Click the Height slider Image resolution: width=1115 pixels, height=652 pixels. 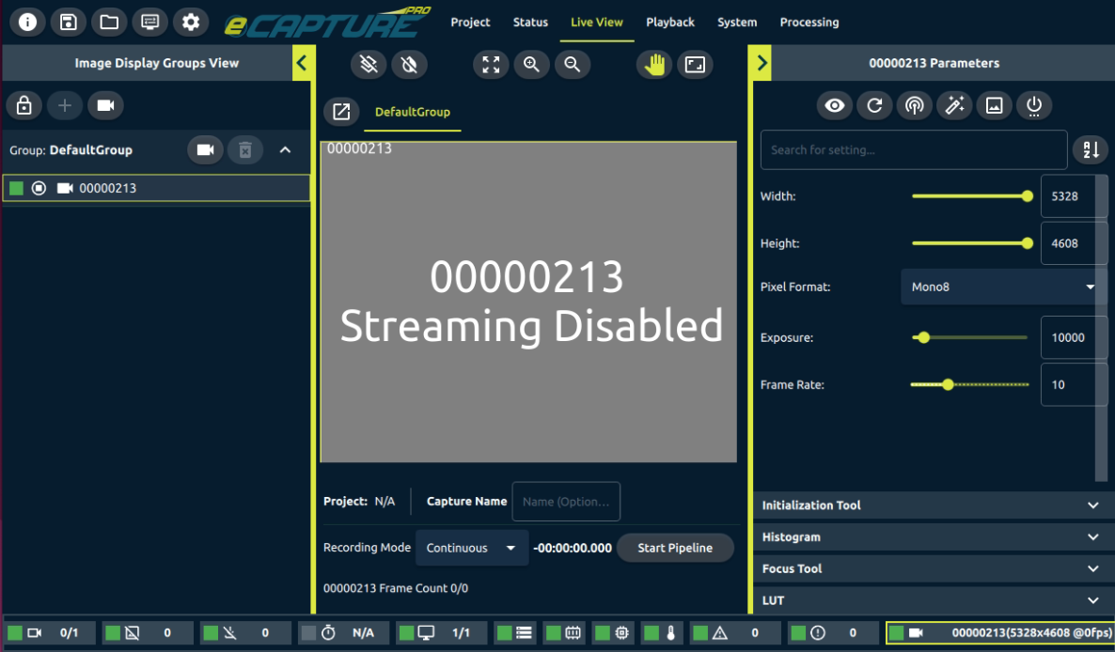pos(970,243)
